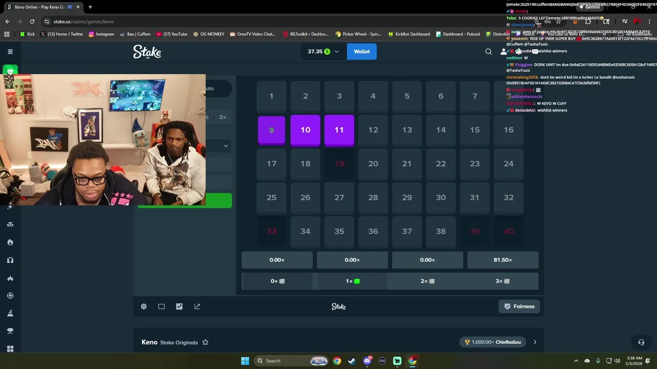Open Home / Twitter bookmark
Image resolution: width=657 pixels, height=369 pixels.
[x=62, y=34]
